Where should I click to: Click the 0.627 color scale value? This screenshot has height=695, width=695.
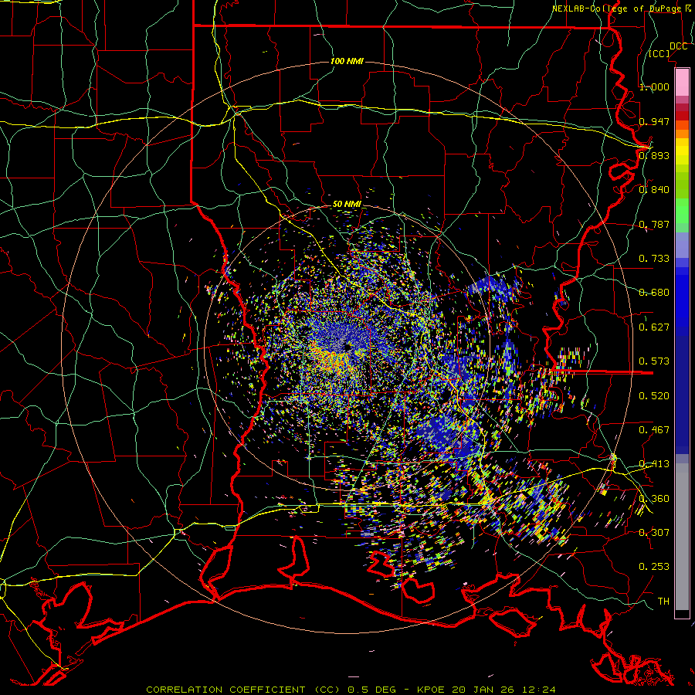(x=654, y=327)
